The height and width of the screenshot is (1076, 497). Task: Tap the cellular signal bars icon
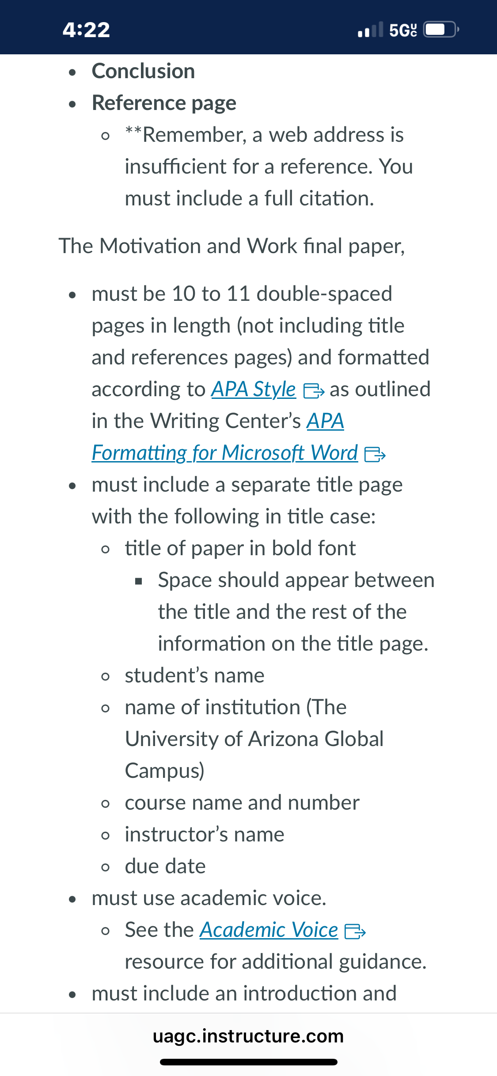coord(370,30)
